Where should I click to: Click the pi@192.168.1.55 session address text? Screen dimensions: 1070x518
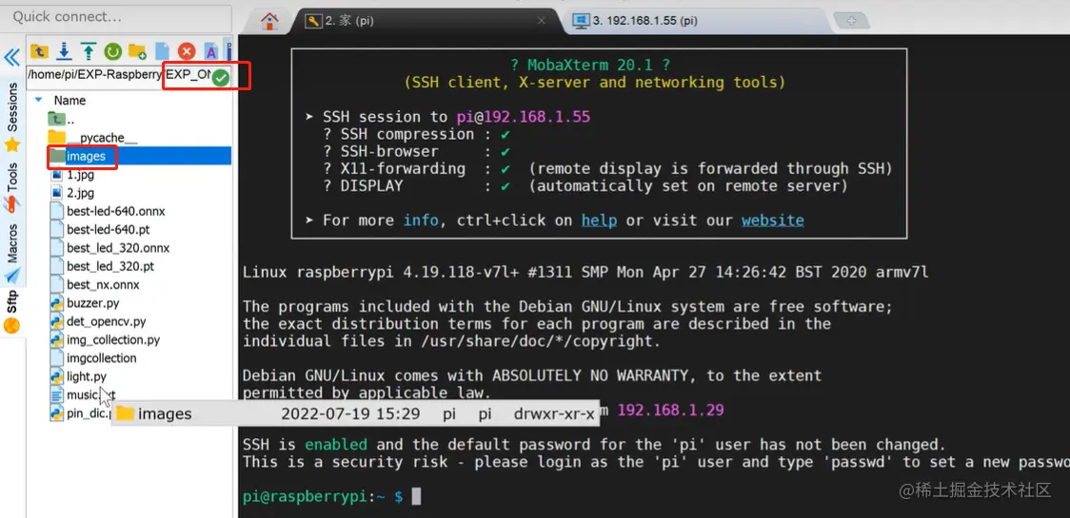(524, 117)
